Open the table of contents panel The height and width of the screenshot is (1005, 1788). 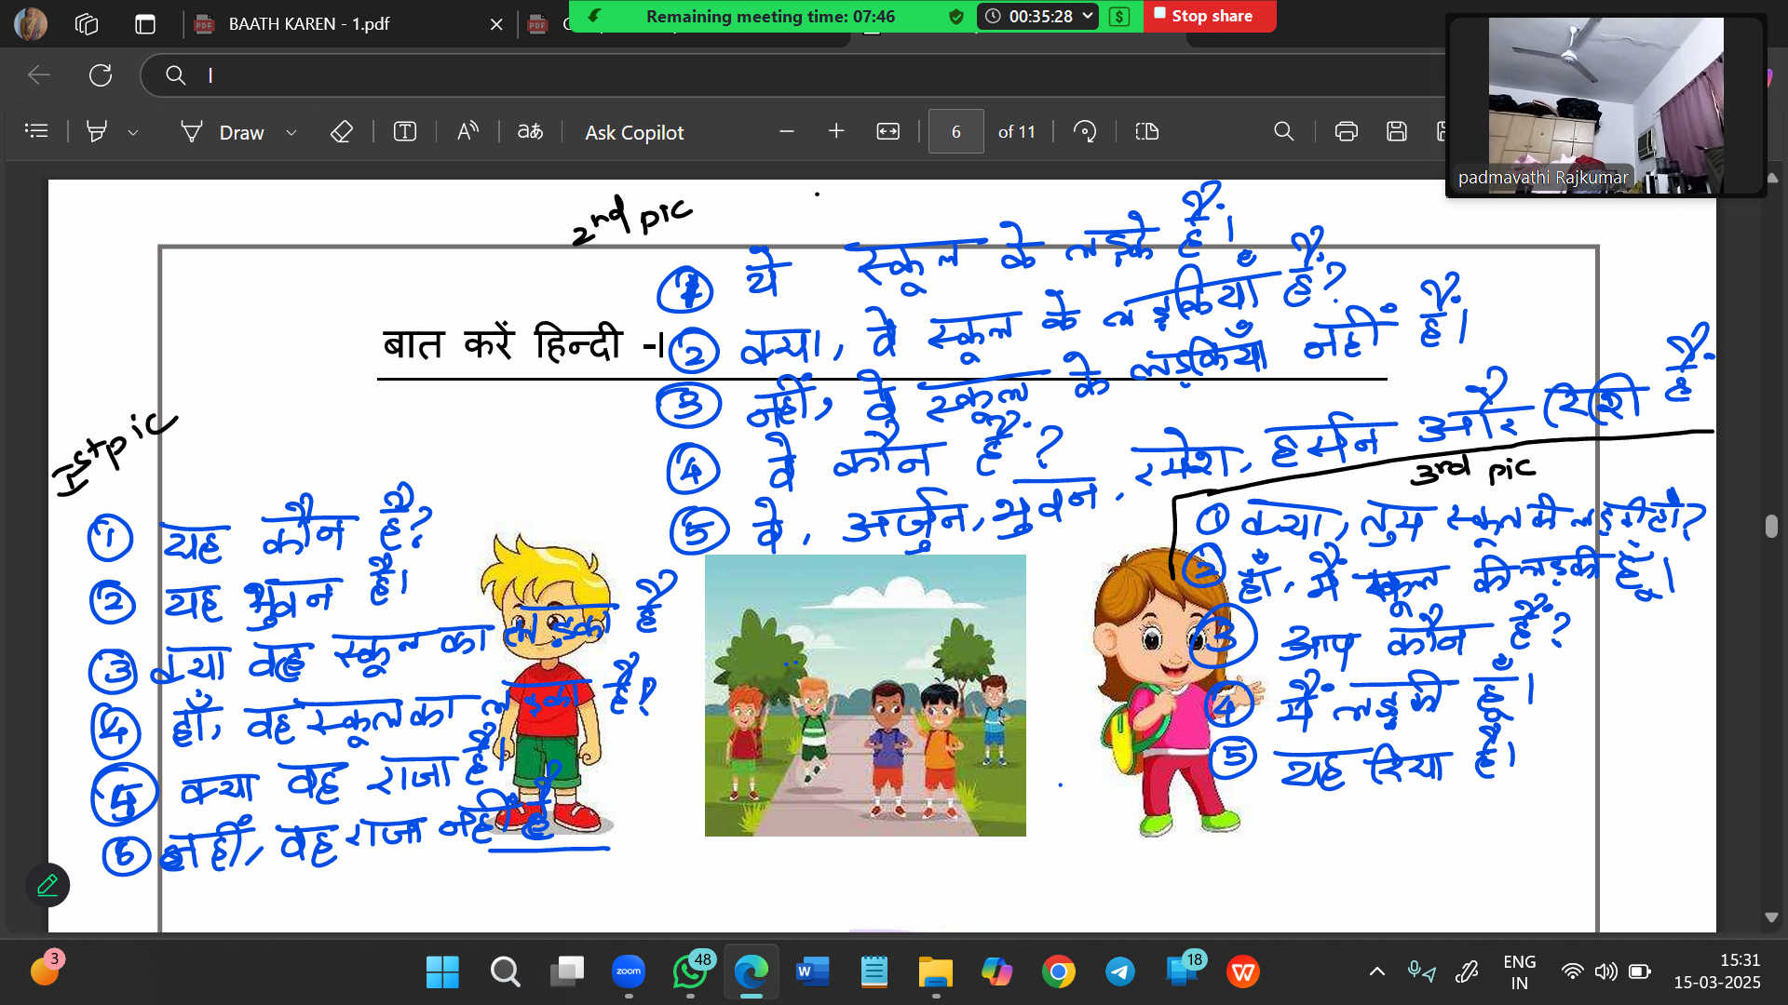click(36, 131)
